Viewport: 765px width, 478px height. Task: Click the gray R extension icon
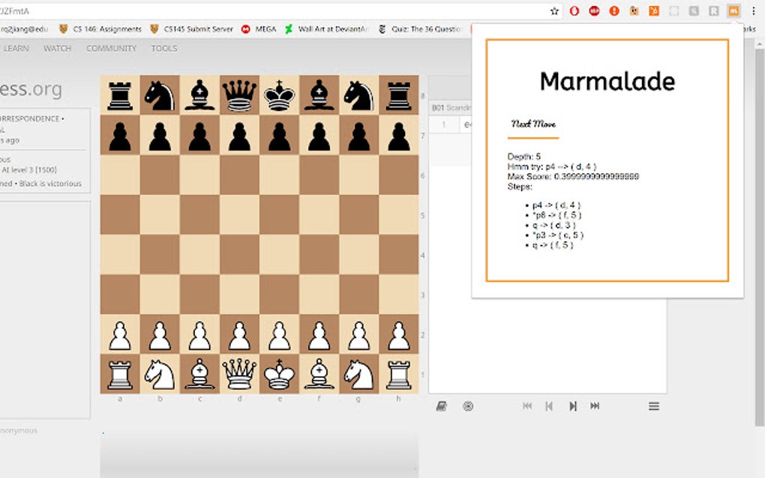point(712,12)
